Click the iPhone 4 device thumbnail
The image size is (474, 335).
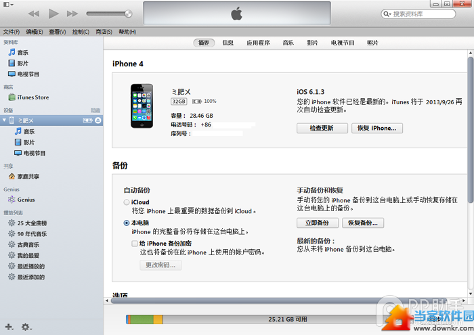click(142, 106)
